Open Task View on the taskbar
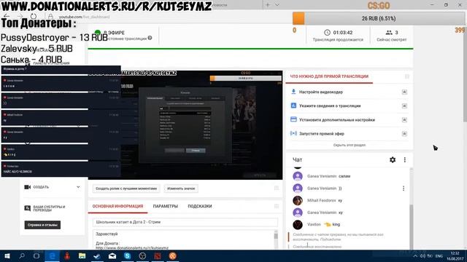Viewport: 467px width, 262px height. click(36, 255)
